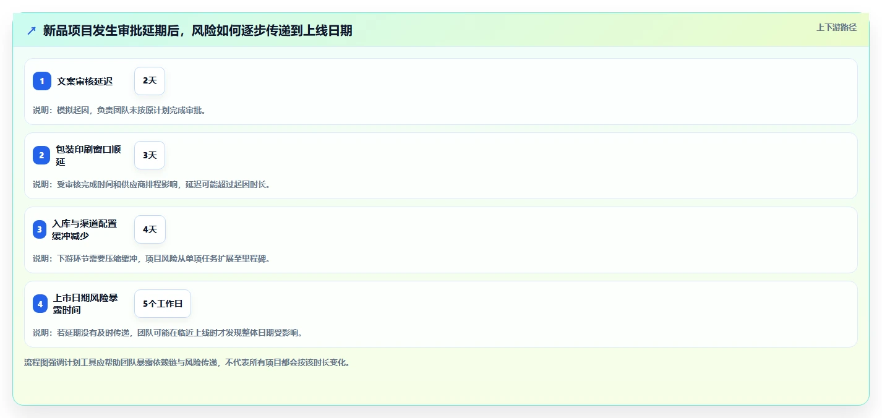Click the note 受审核完成时间和供应商排程影响
This screenshot has width=882, height=418.
[152, 184]
